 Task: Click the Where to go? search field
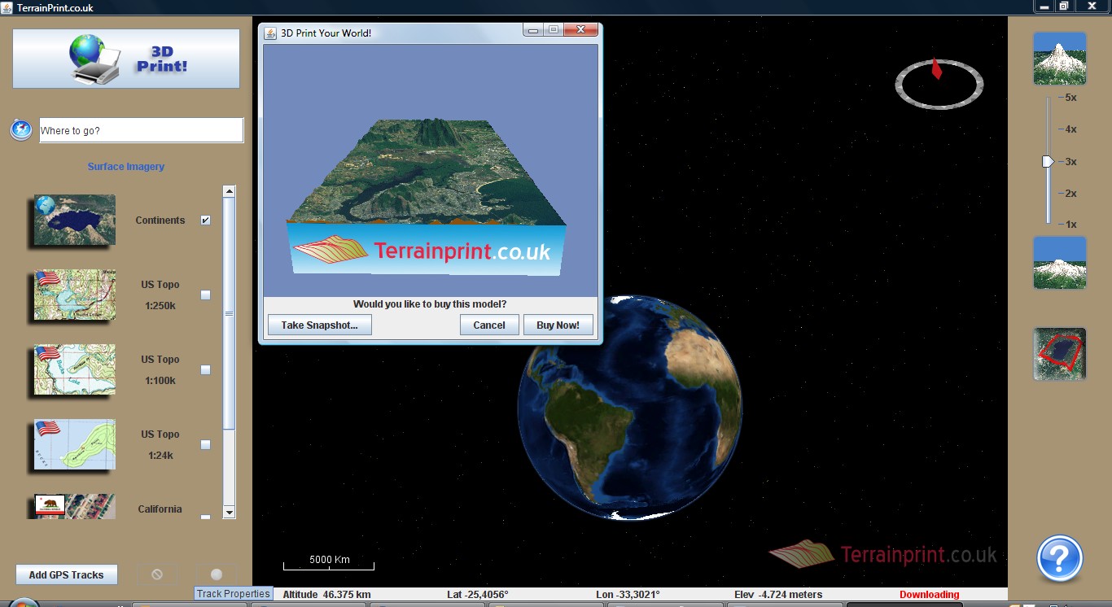(x=141, y=130)
